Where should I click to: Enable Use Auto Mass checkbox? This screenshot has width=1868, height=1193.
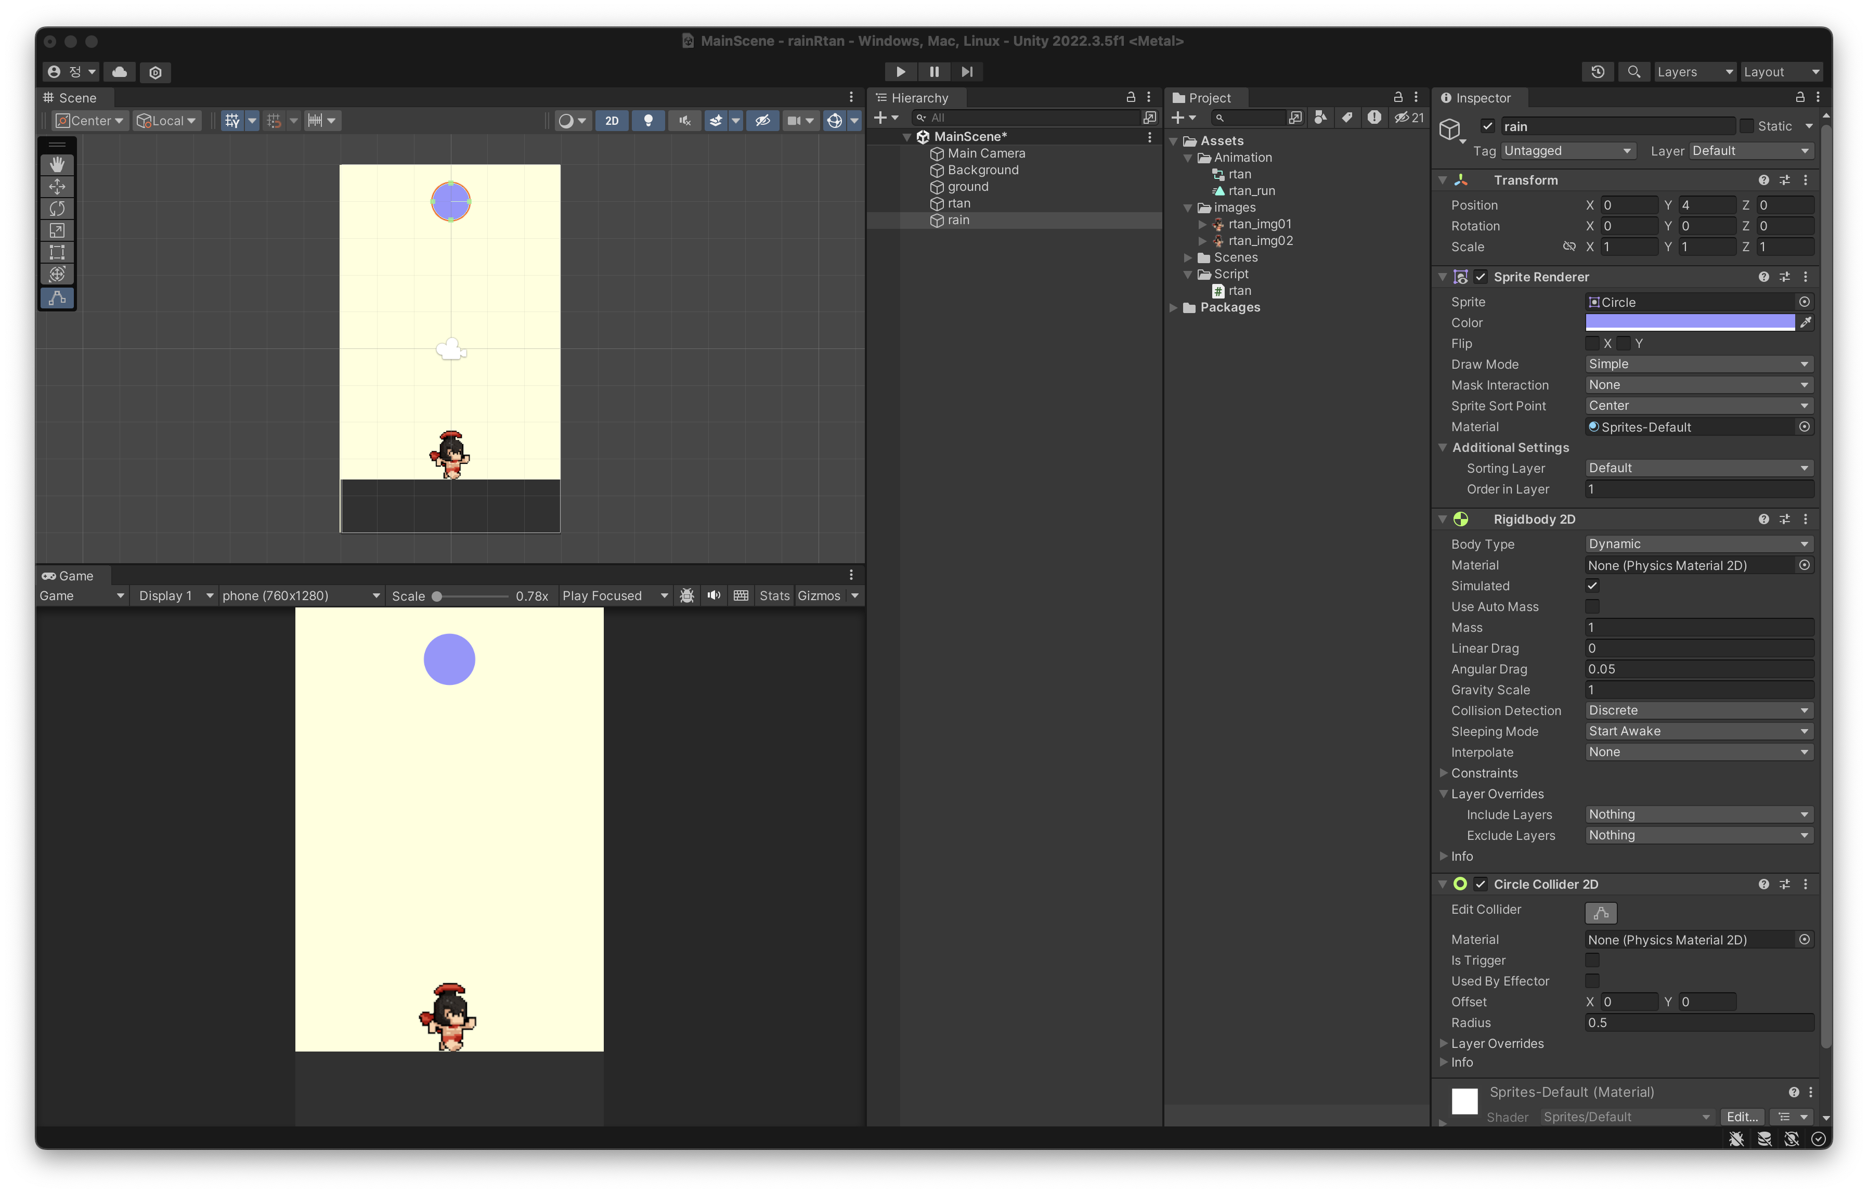[1592, 606]
